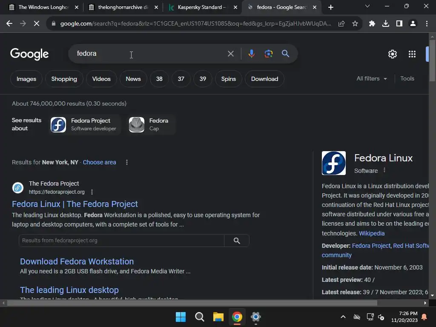Filter results by Shopping

pos(64,79)
